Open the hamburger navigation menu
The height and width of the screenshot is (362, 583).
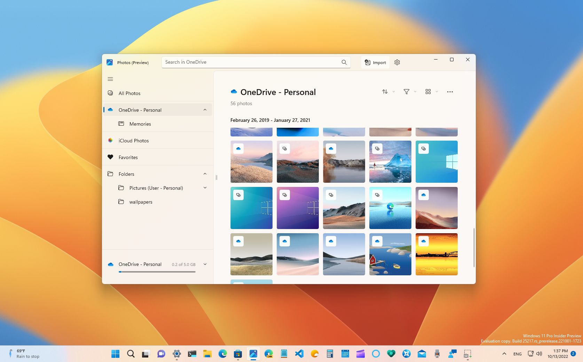(x=110, y=79)
